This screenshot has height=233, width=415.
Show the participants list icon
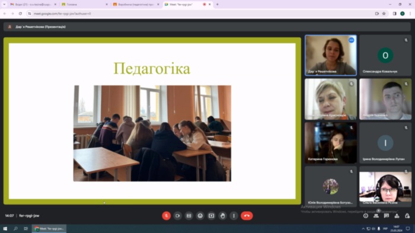(x=376, y=216)
